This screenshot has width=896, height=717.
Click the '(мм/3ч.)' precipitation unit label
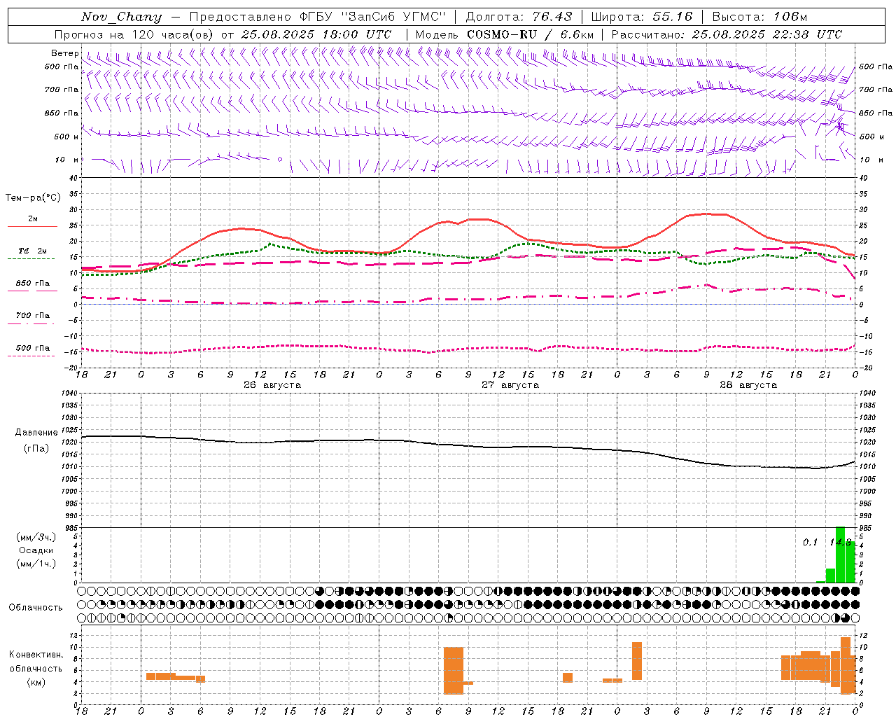click(36, 538)
